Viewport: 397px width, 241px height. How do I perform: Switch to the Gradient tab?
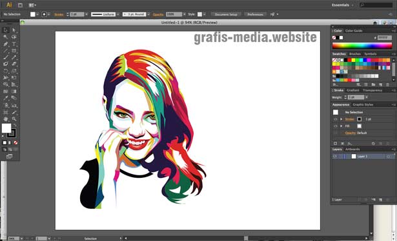tap(353, 90)
